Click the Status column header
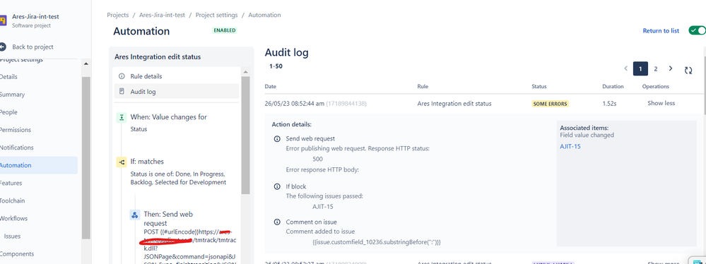 (x=539, y=86)
